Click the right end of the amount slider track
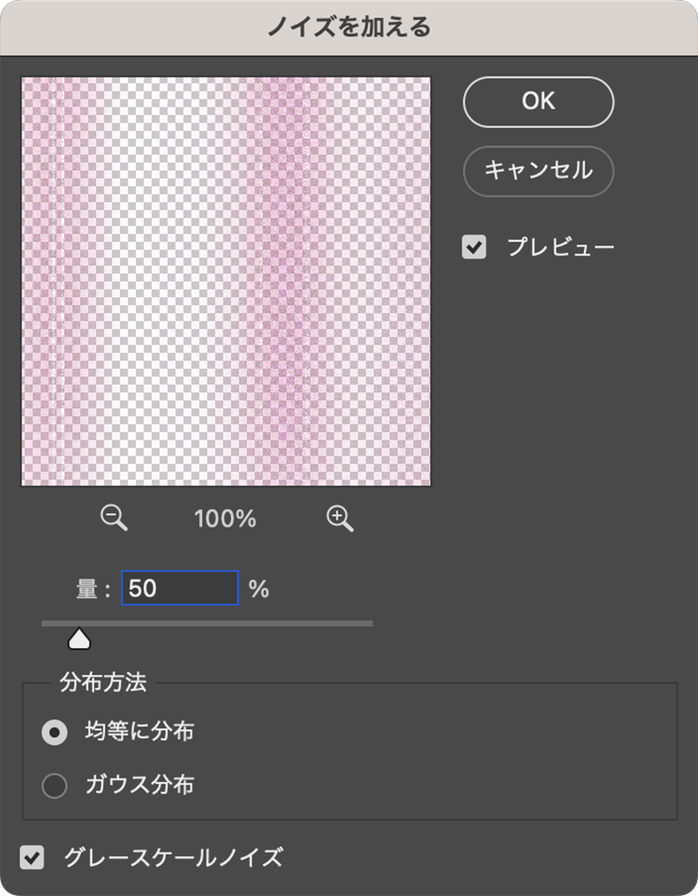Viewport: 698px width, 896px height. (x=370, y=623)
